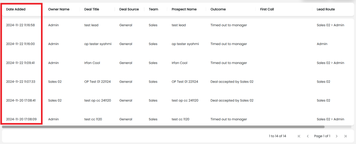Select the Outcome column header
The height and width of the screenshot is (144, 356).
[218, 9]
